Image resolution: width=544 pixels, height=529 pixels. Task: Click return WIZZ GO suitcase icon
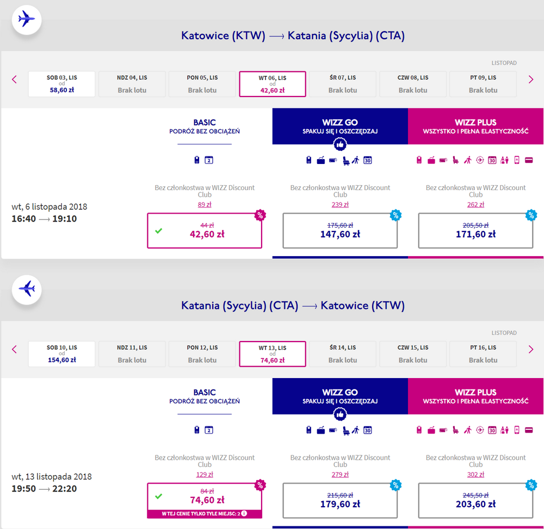point(321,430)
